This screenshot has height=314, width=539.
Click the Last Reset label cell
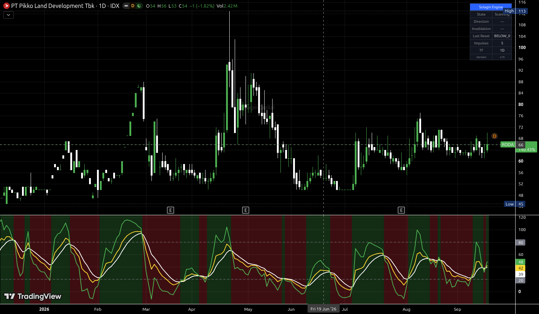click(x=481, y=36)
